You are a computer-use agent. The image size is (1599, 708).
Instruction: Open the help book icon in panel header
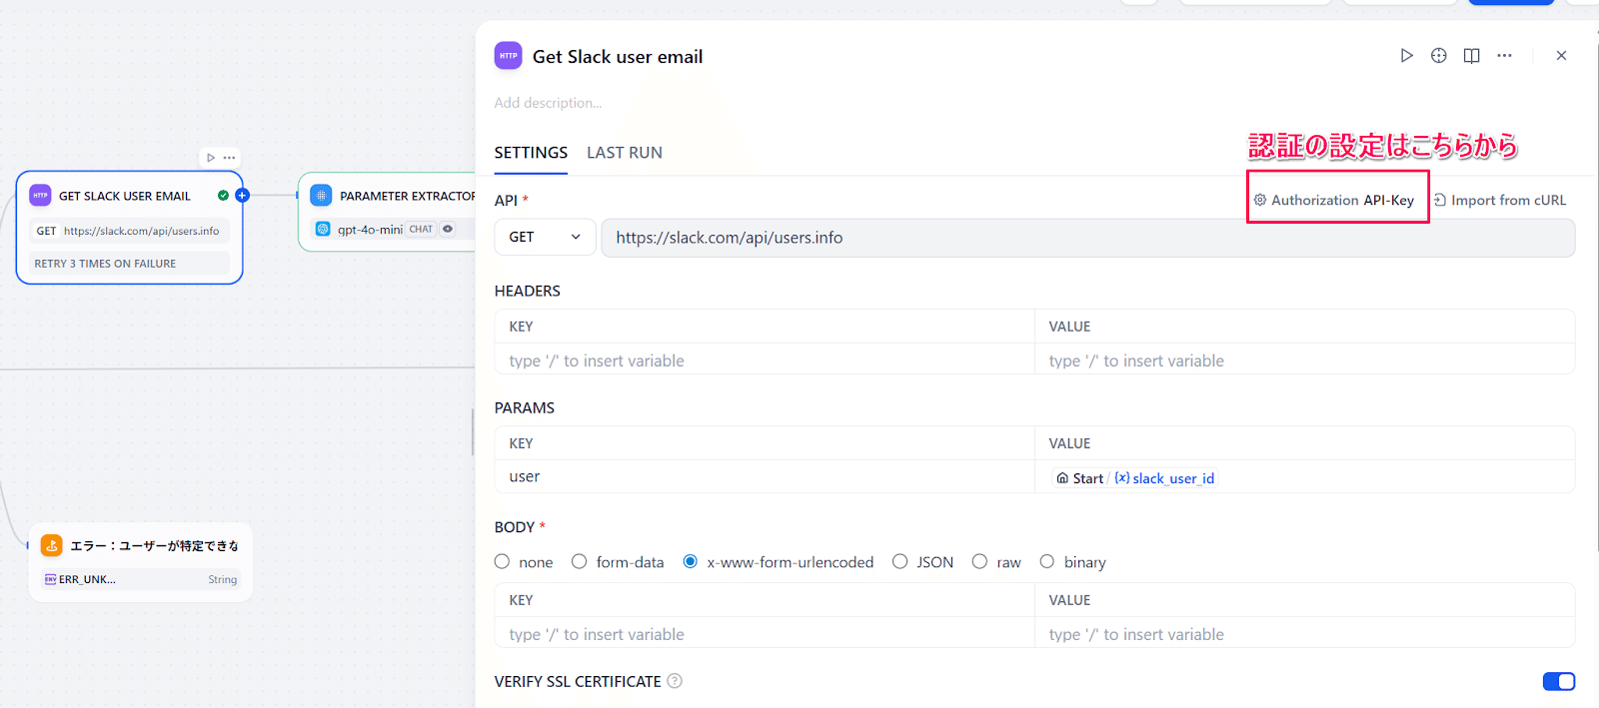pyautogui.click(x=1471, y=56)
